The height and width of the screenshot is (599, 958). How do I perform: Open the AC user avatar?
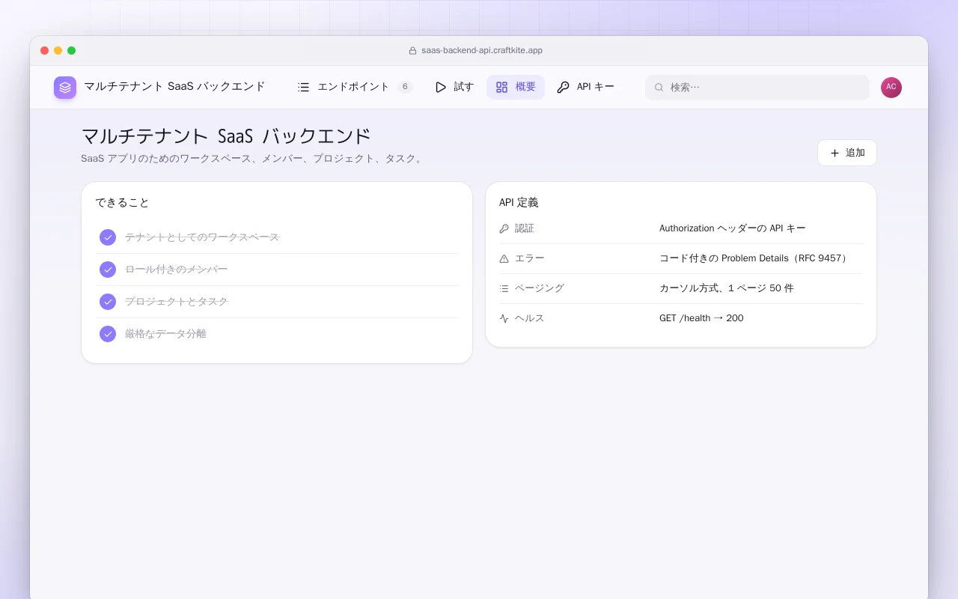(x=891, y=88)
